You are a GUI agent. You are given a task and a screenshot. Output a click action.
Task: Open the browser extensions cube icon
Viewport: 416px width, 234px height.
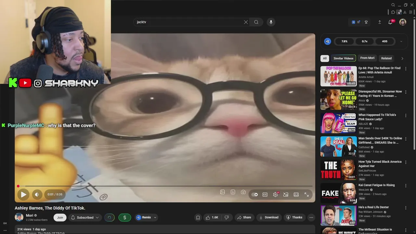(393, 12)
